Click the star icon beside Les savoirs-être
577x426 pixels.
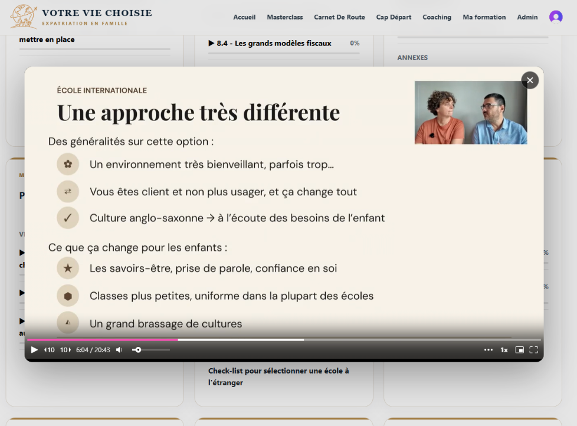click(x=68, y=268)
